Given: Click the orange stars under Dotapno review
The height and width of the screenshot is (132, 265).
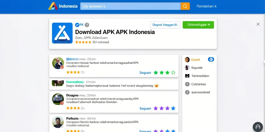Looking at the screenshot, I should (x=73, y=108).
